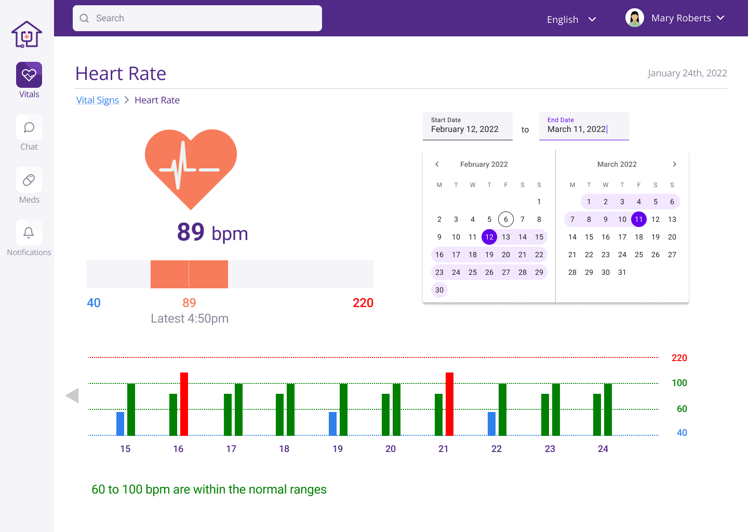Open the English language dropdown
Viewport: 748px width, 532px height.
[571, 19]
